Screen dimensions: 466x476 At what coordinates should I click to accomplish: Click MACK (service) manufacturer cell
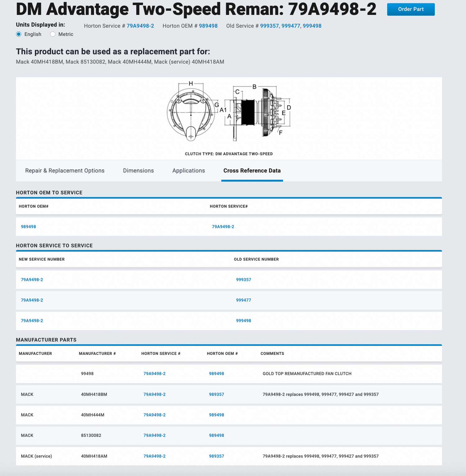coord(36,456)
